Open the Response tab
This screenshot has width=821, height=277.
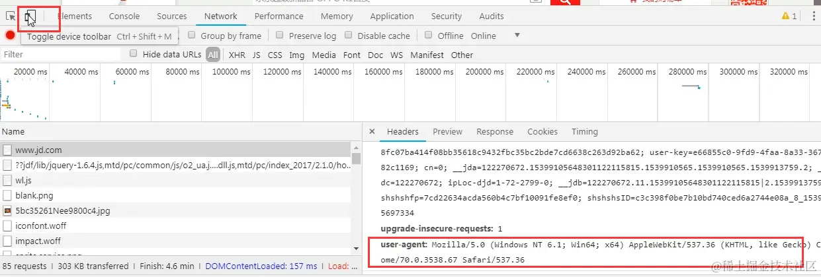click(x=495, y=131)
